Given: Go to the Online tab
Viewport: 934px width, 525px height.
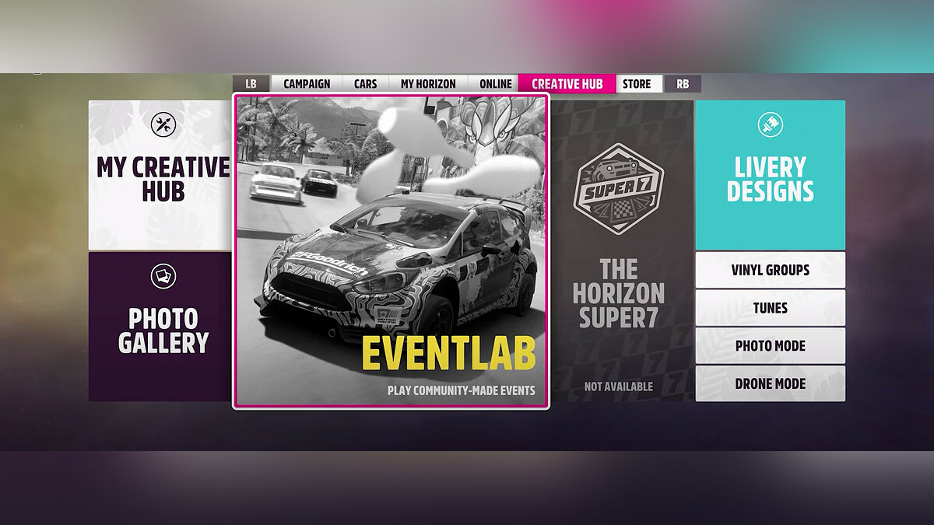Looking at the screenshot, I should click(x=496, y=84).
